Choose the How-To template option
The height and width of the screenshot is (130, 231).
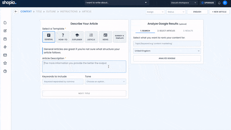[x=63, y=37]
